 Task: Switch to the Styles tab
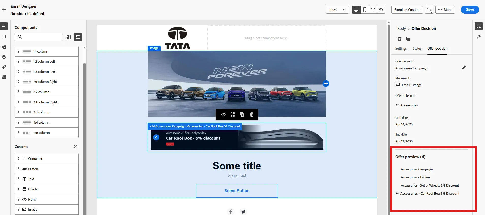417,48
